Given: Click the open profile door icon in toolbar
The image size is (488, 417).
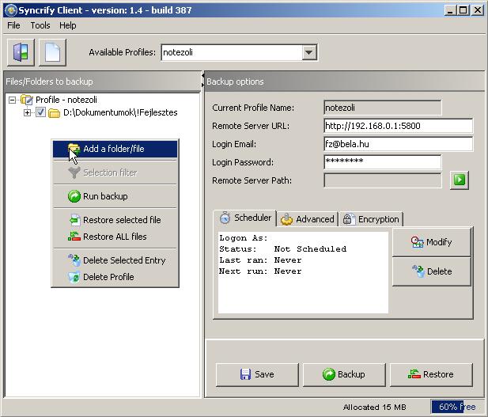Looking at the screenshot, I should 21,52.
